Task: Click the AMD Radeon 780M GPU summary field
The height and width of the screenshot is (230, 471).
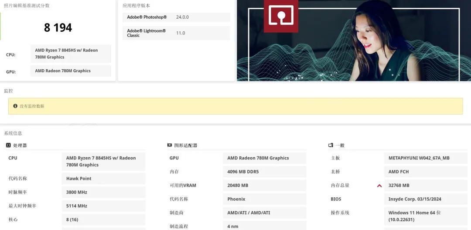Action: (71, 71)
